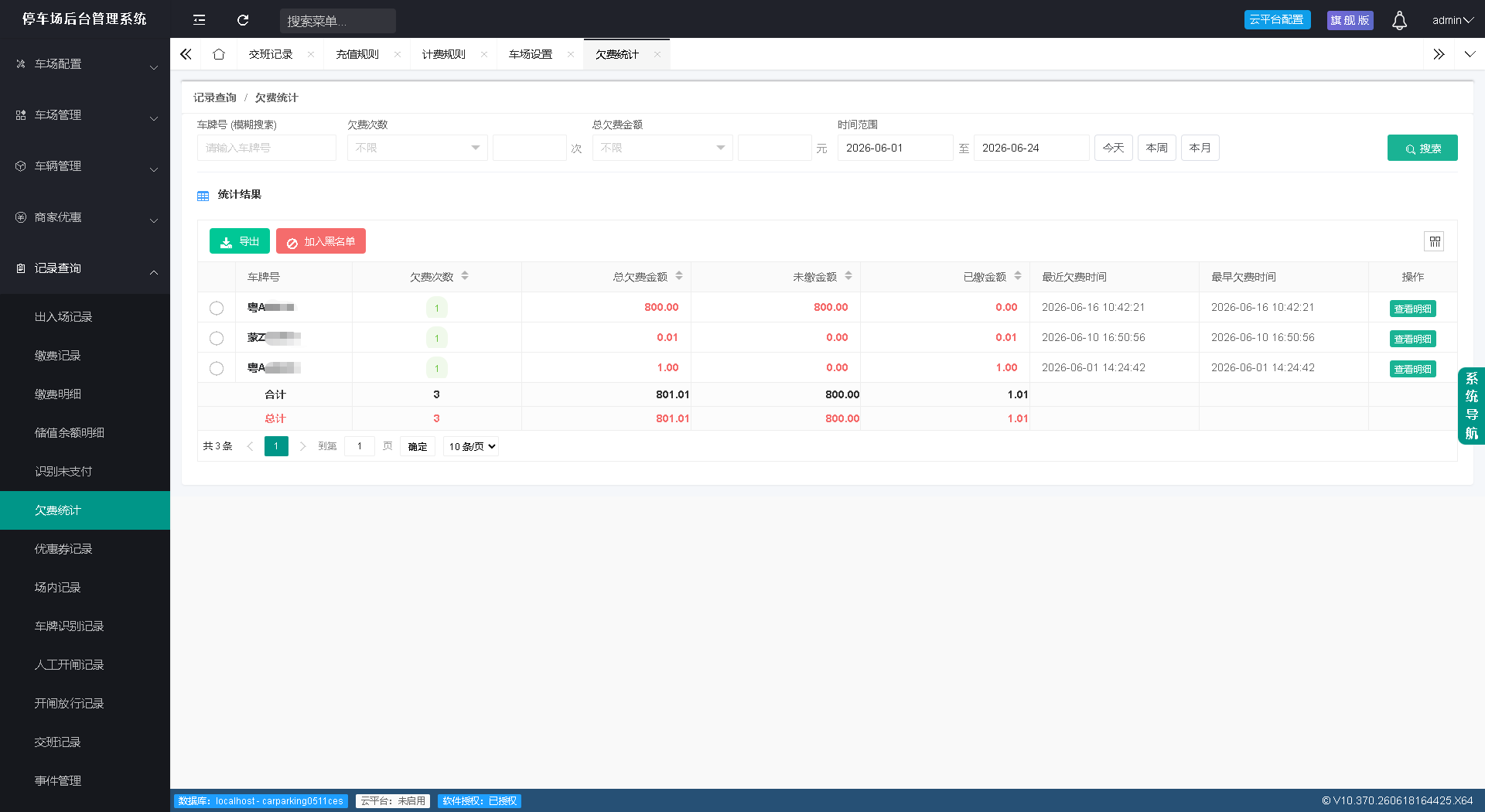Select the row with 1.00 debt
The image size is (1485, 812).
click(217, 368)
